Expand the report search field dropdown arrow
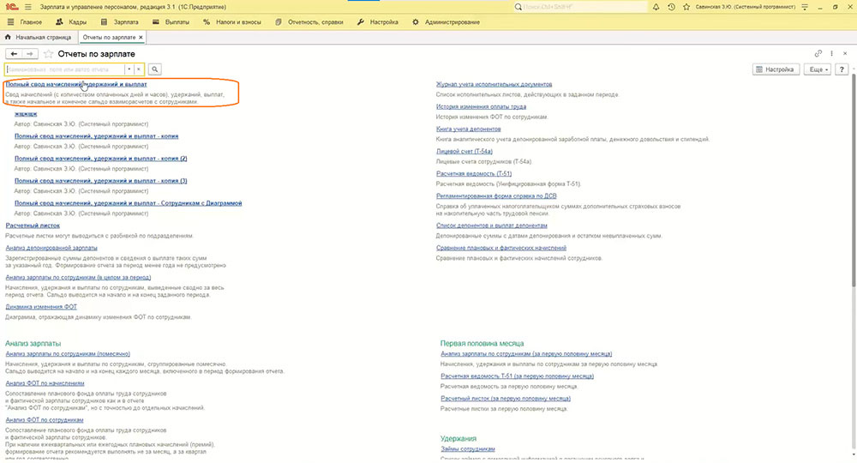This screenshot has height=463, width=857. 129,69
